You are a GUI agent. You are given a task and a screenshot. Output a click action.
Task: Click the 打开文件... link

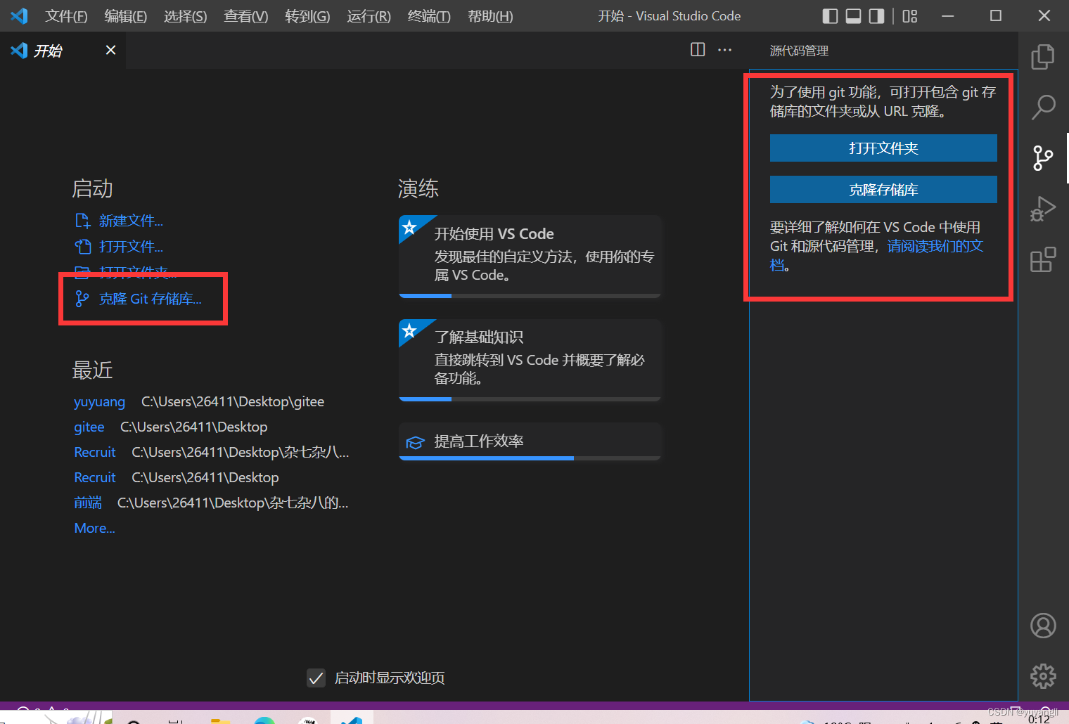click(x=119, y=247)
